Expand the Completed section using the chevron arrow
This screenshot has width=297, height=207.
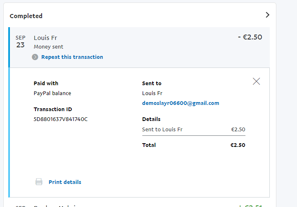point(267,15)
